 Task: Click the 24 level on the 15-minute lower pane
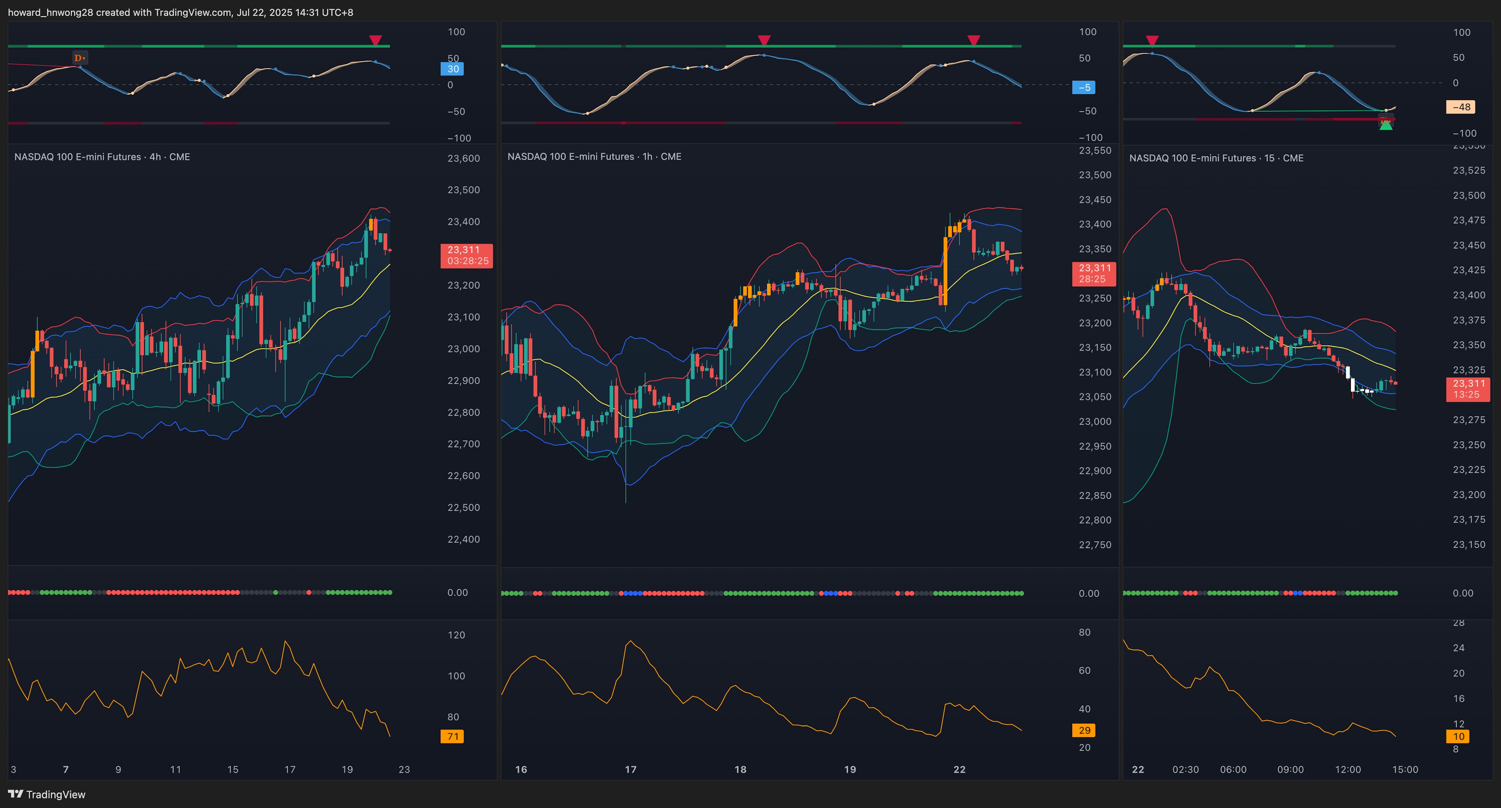point(1458,648)
